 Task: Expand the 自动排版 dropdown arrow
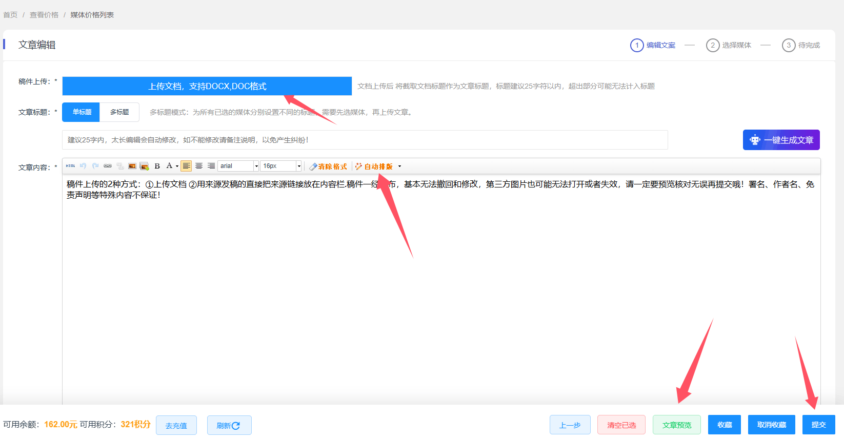coord(400,166)
